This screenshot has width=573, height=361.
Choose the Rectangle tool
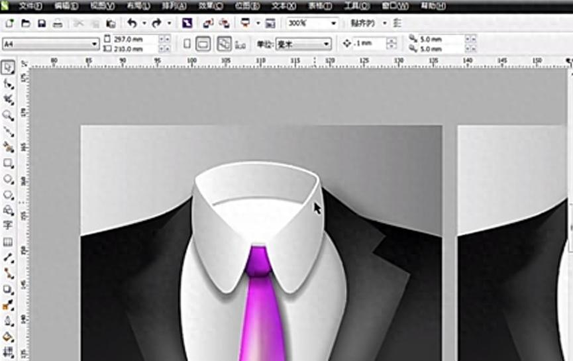tap(9, 163)
